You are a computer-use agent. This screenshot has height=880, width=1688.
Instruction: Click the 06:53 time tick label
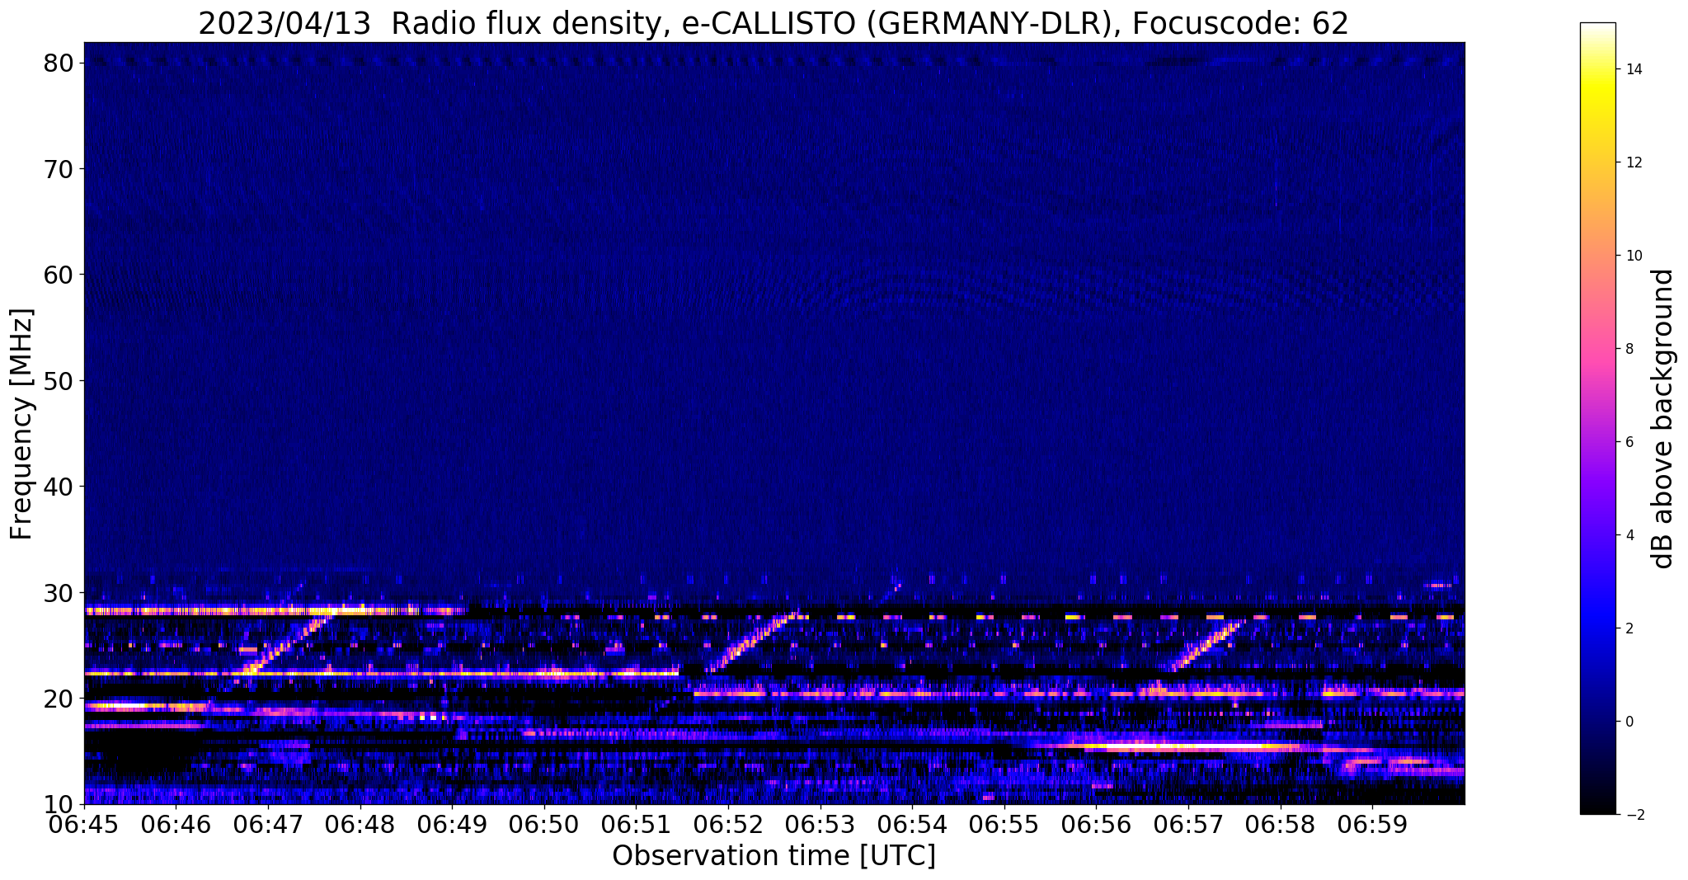click(820, 824)
